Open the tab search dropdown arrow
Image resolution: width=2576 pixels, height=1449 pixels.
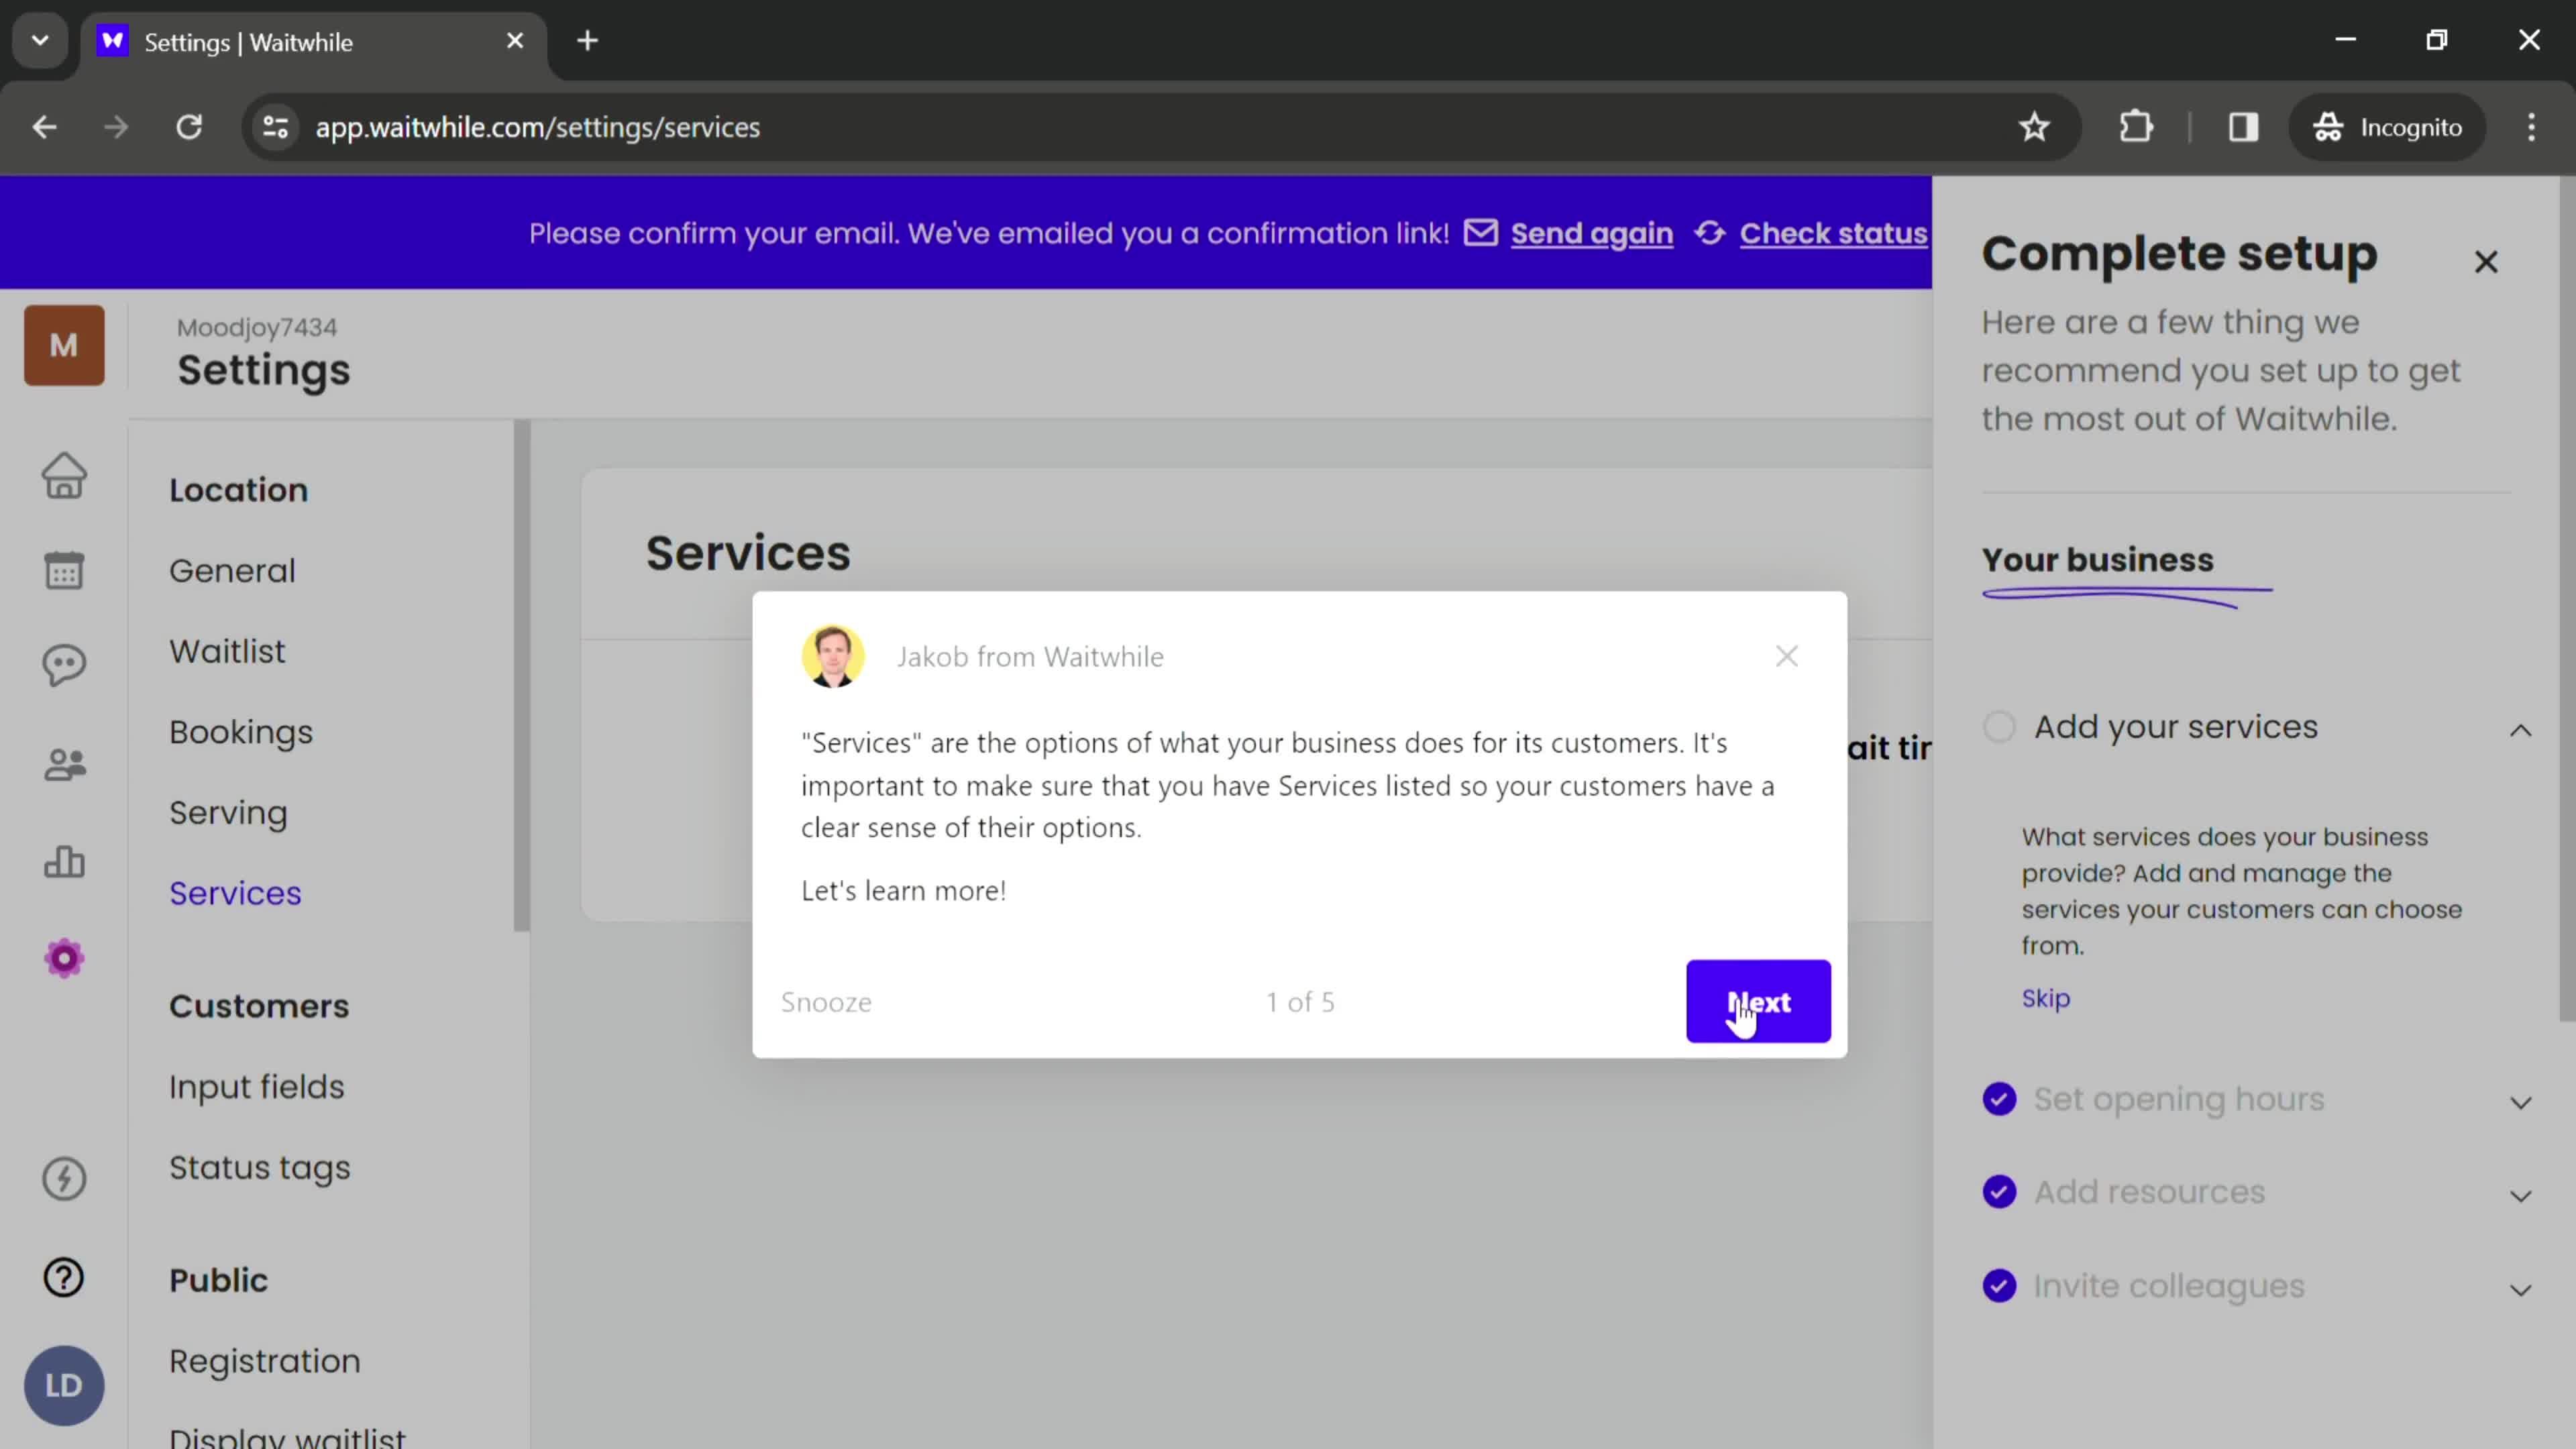click(40, 41)
